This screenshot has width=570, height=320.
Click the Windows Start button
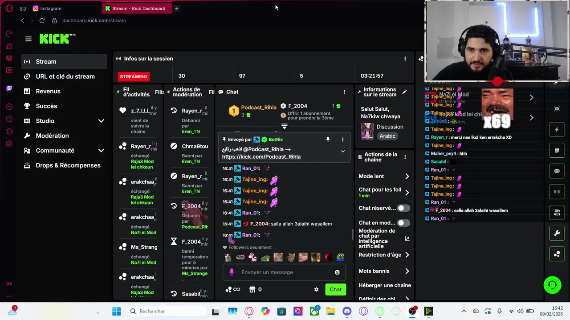[116, 312]
